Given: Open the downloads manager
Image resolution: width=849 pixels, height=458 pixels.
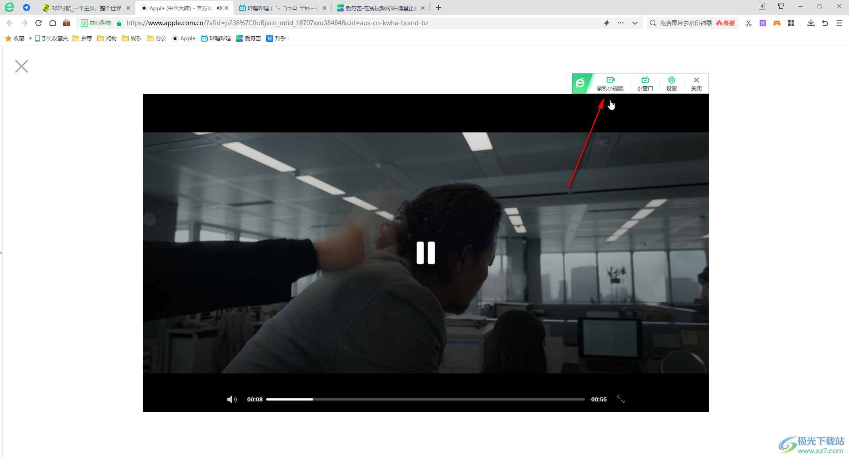Looking at the screenshot, I should click(x=811, y=23).
